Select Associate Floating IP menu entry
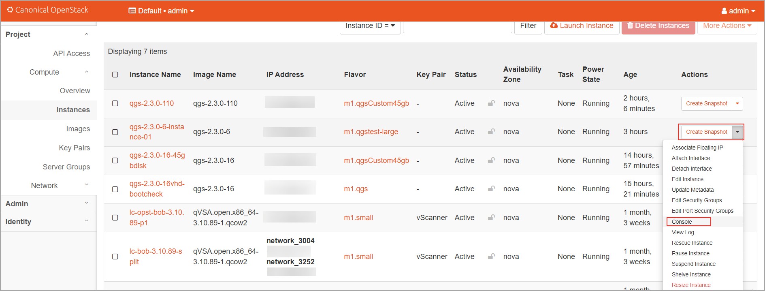The width and height of the screenshot is (765, 291). pos(697,148)
